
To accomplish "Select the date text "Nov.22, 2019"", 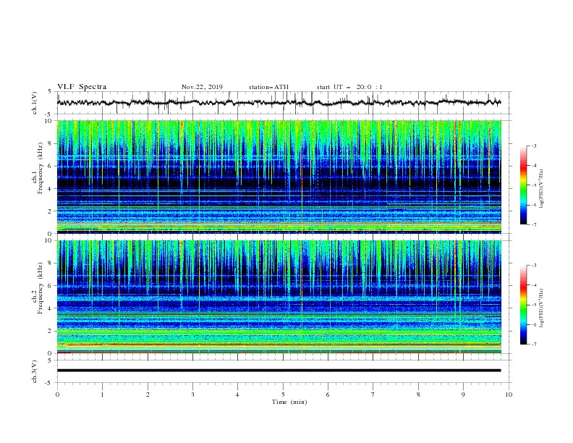I will click(x=202, y=87).
